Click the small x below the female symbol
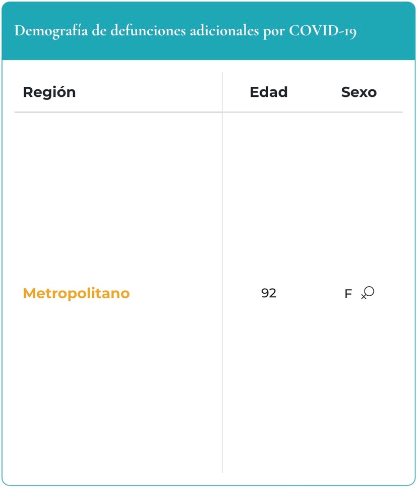This screenshot has width=418, height=489. 364,297
